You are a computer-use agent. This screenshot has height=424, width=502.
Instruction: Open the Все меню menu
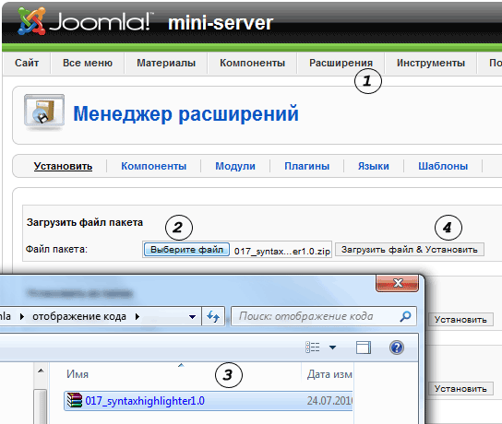point(88,63)
